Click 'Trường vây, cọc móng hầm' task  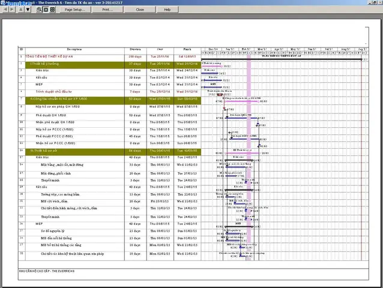60,194
